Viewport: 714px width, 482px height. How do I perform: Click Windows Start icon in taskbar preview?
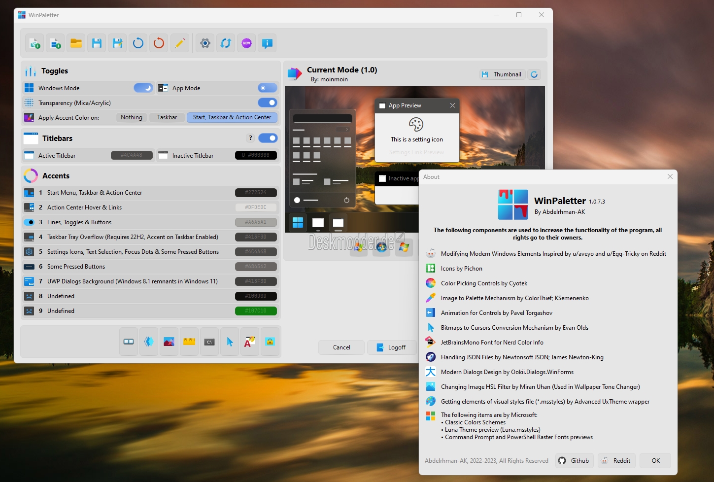(x=298, y=223)
